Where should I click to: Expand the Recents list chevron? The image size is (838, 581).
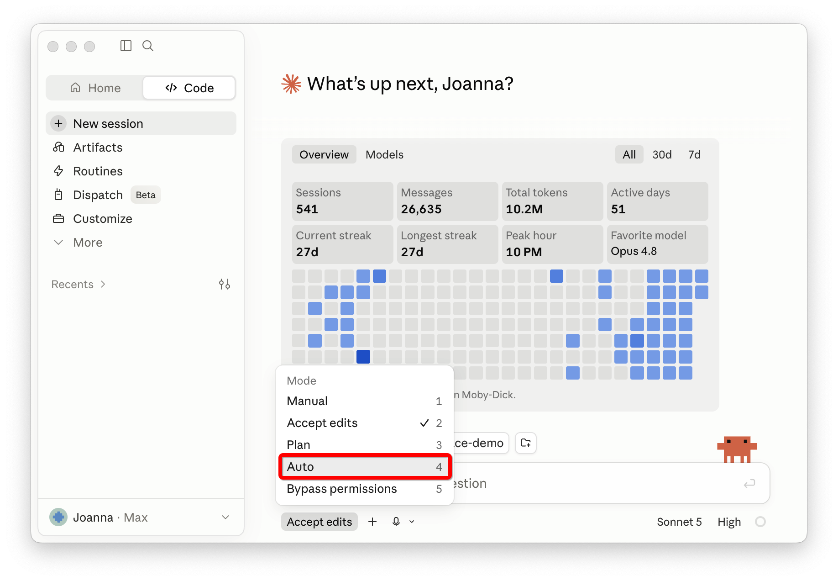pos(103,284)
